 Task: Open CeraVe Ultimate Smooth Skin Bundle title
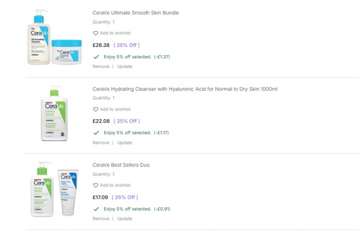tap(136, 13)
